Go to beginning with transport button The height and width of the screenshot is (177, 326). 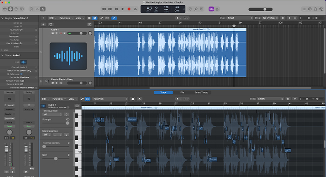point(116,9)
